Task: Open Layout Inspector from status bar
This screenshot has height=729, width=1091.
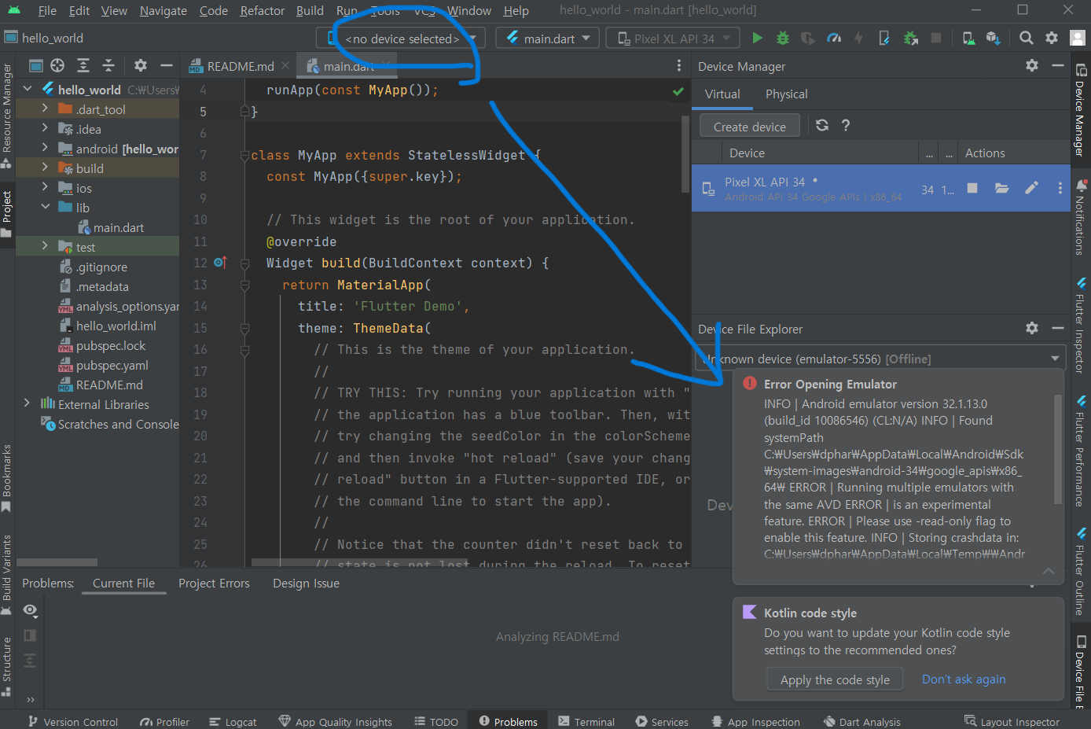Action: (1012, 721)
